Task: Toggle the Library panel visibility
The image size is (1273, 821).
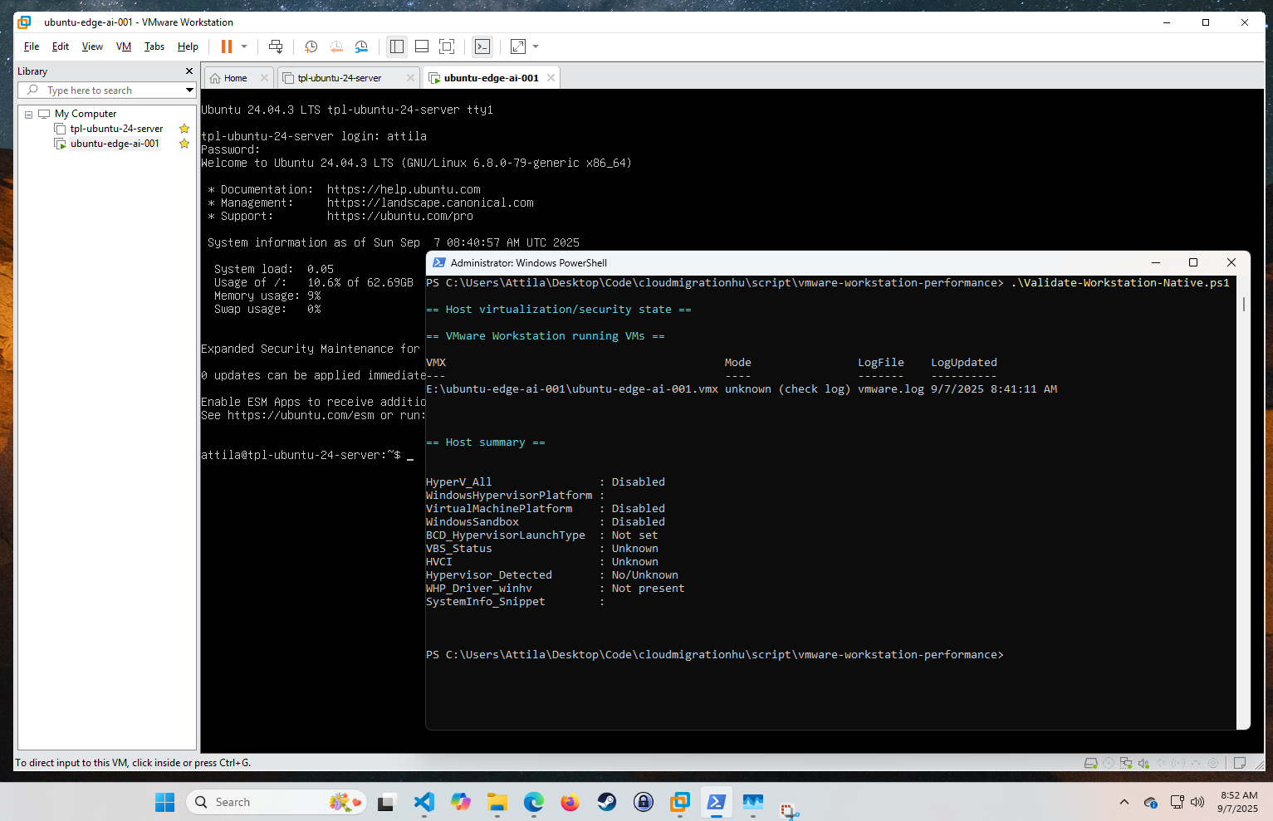Action: point(396,46)
